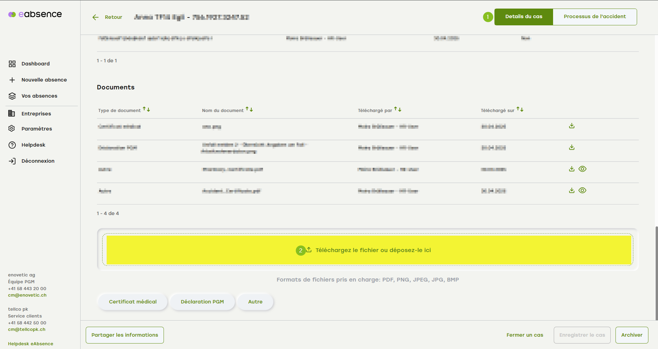Click the Archiver button
Image resolution: width=658 pixels, height=349 pixels.
coord(632,335)
